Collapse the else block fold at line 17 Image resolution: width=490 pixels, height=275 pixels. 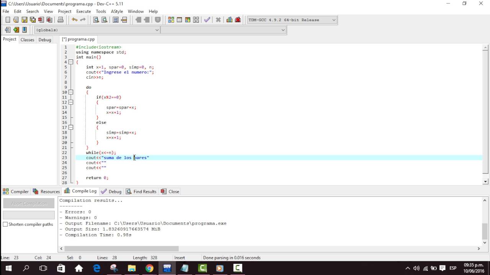click(71, 128)
